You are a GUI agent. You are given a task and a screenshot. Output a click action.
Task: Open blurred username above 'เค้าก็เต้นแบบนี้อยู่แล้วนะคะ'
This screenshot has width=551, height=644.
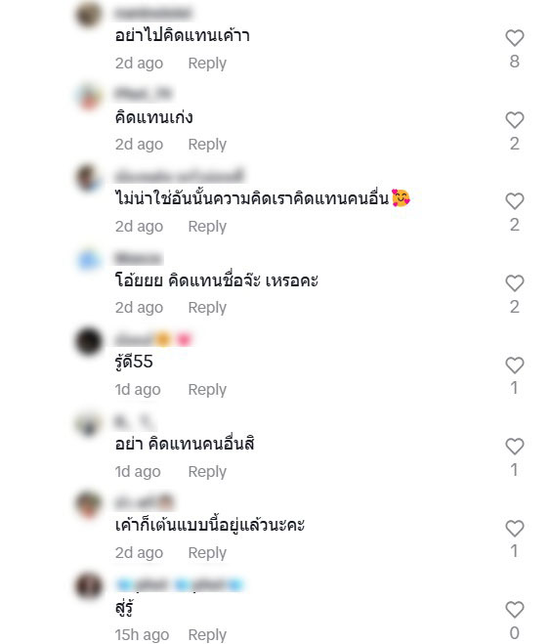click(145, 502)
